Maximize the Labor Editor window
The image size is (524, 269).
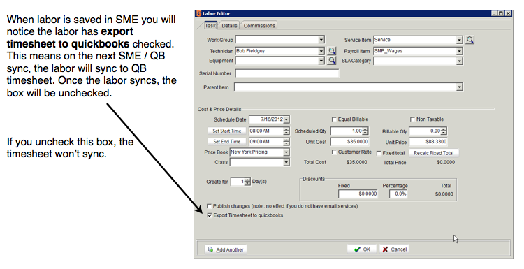501,13
